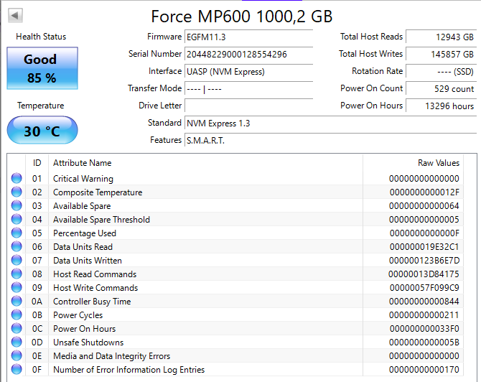Click the Good 85 % health status button
481x382 pixels.
click(x=40, y=68)
